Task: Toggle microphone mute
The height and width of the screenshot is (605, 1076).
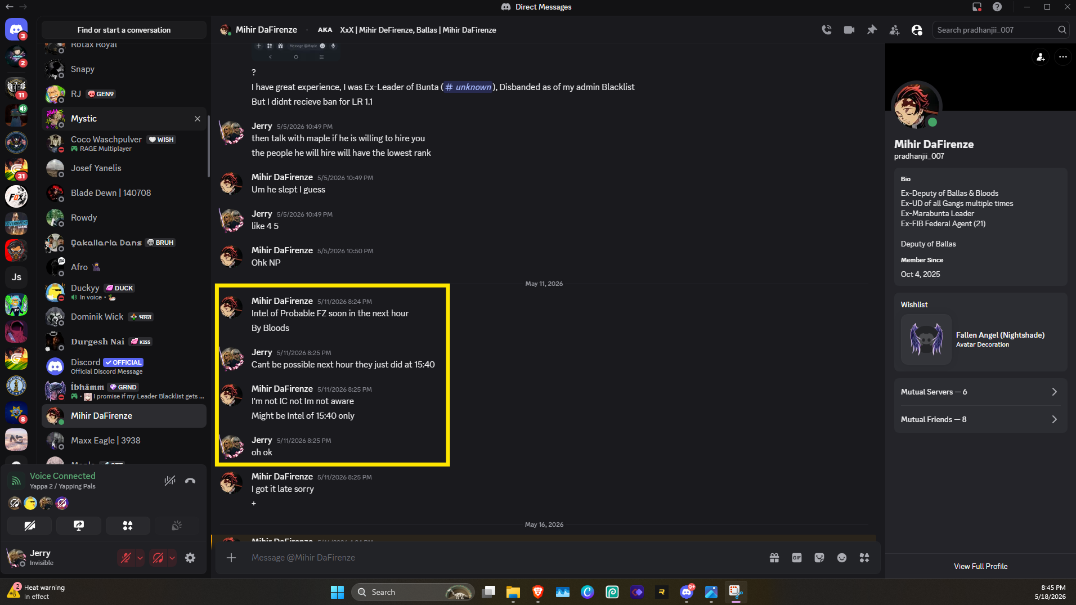Action: pos(126,558)
